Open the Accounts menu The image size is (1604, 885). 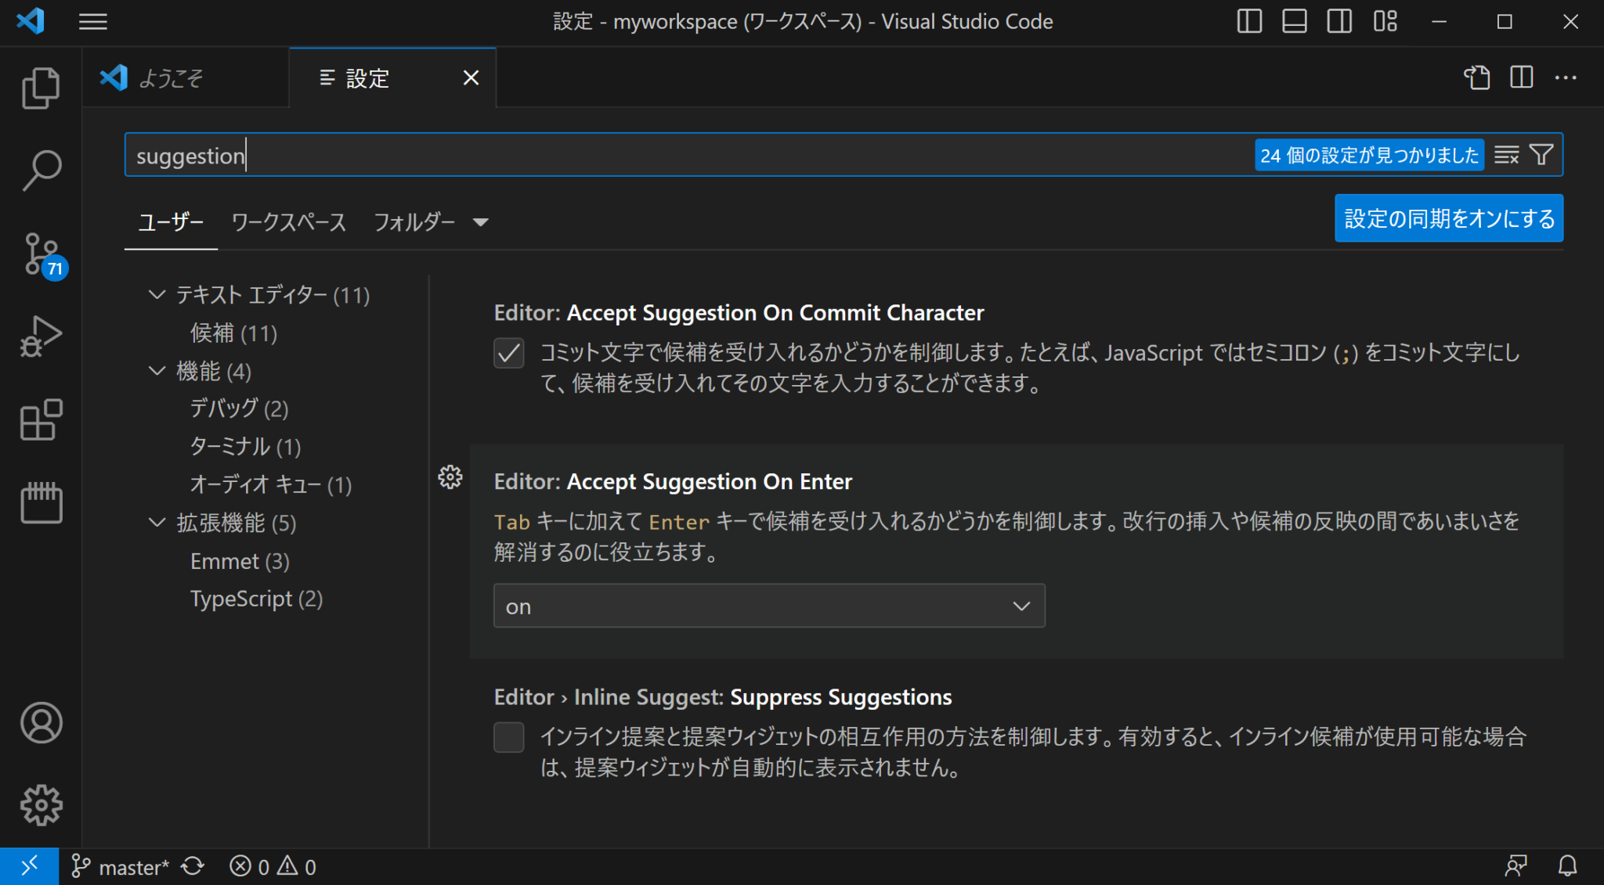point(42,724)
